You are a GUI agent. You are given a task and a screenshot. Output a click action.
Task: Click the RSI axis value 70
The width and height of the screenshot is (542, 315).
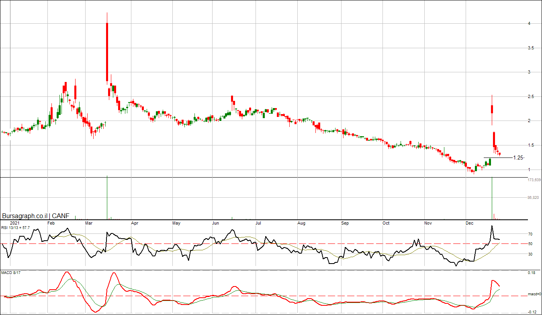[530, 234]
